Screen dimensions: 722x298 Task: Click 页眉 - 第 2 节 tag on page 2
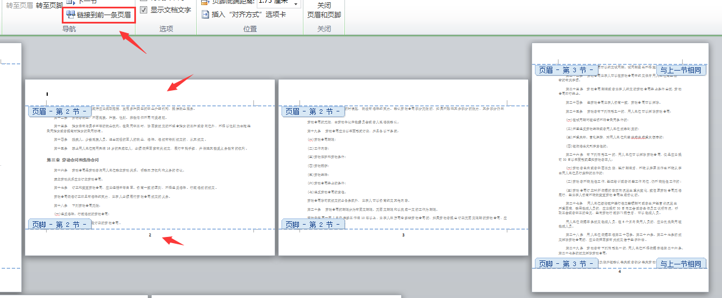pos(60,111)
